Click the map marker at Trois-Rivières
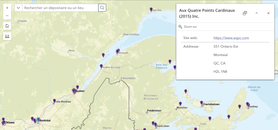 coord(54,101)
